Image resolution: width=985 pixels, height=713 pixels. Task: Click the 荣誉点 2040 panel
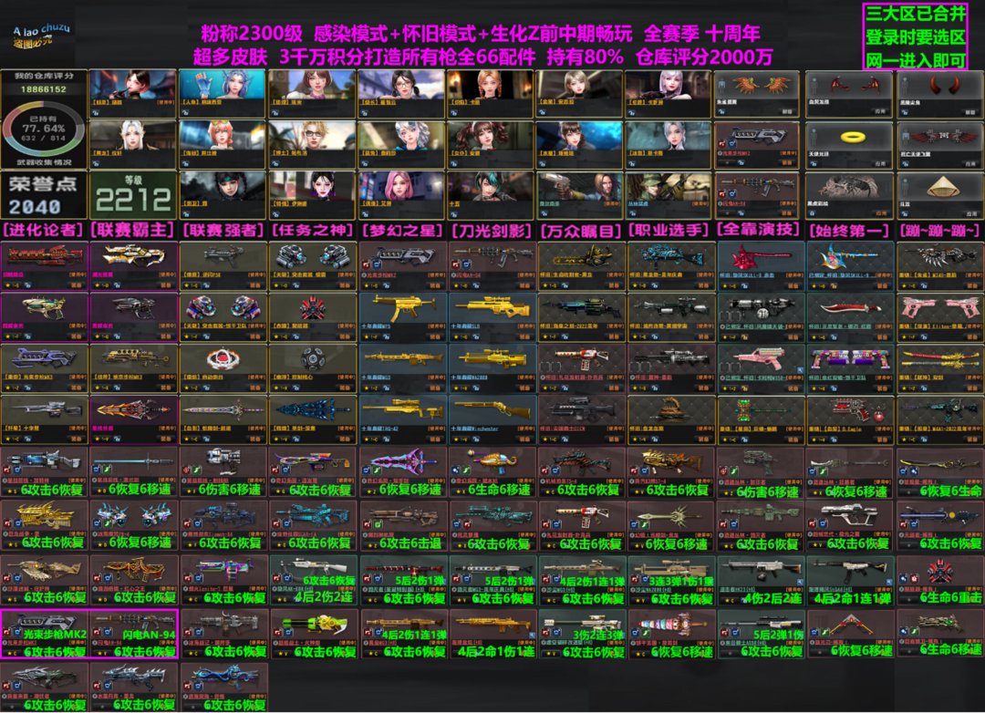point(44,195)
